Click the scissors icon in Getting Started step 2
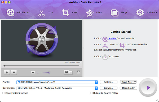This screenshot has width=159, height=102. (105, 45)
